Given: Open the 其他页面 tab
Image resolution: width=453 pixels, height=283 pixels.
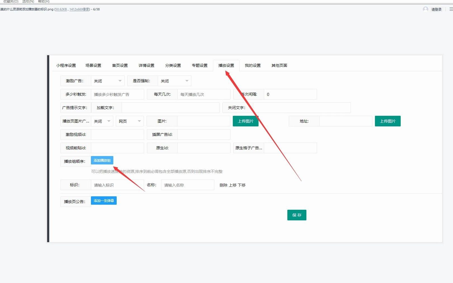Looking at the screenshot, I should pos(279,65).
